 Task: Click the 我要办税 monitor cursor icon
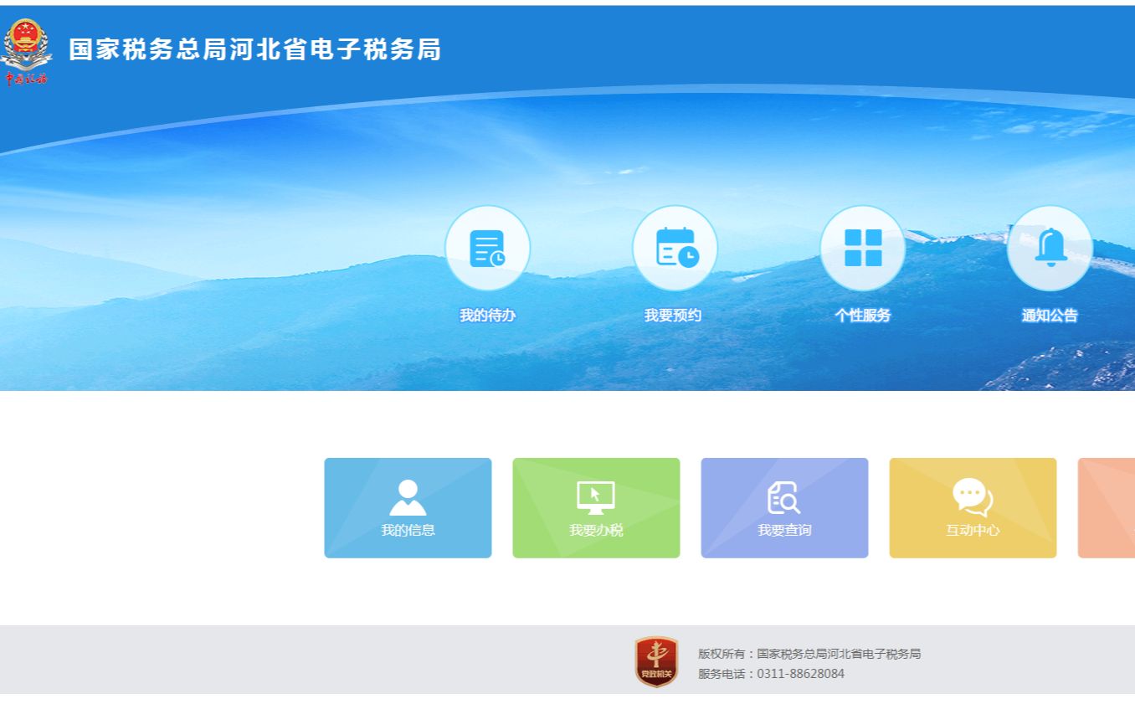[x=596, y=494]
